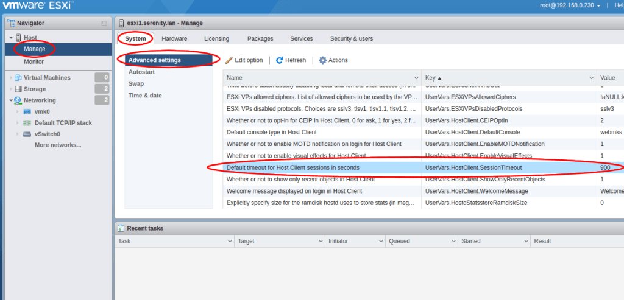Click the Recent tasks checklist icon

point(121,228)
